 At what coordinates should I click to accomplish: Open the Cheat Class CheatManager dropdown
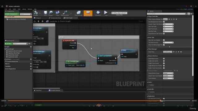[168, 52]
